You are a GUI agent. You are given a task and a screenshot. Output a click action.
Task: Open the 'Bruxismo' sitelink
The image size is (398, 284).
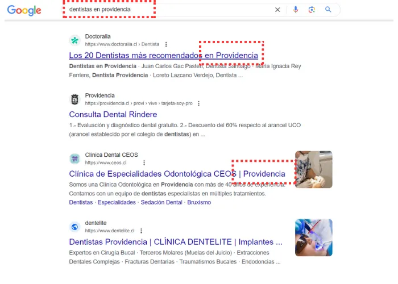point(199,202)
